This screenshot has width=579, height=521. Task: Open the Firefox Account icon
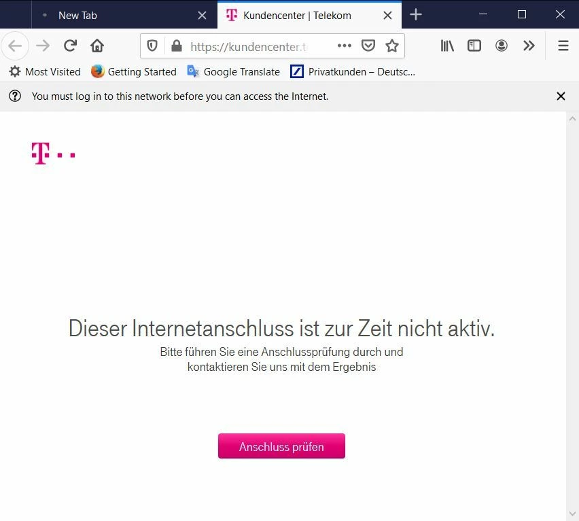point(501,46)
